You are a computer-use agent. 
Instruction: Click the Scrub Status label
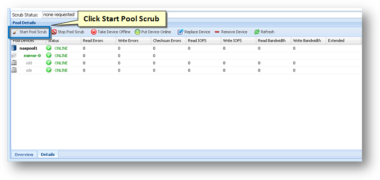(25, 15)
